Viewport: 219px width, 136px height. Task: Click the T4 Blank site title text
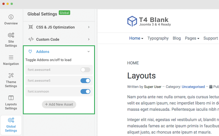(154, 20)
